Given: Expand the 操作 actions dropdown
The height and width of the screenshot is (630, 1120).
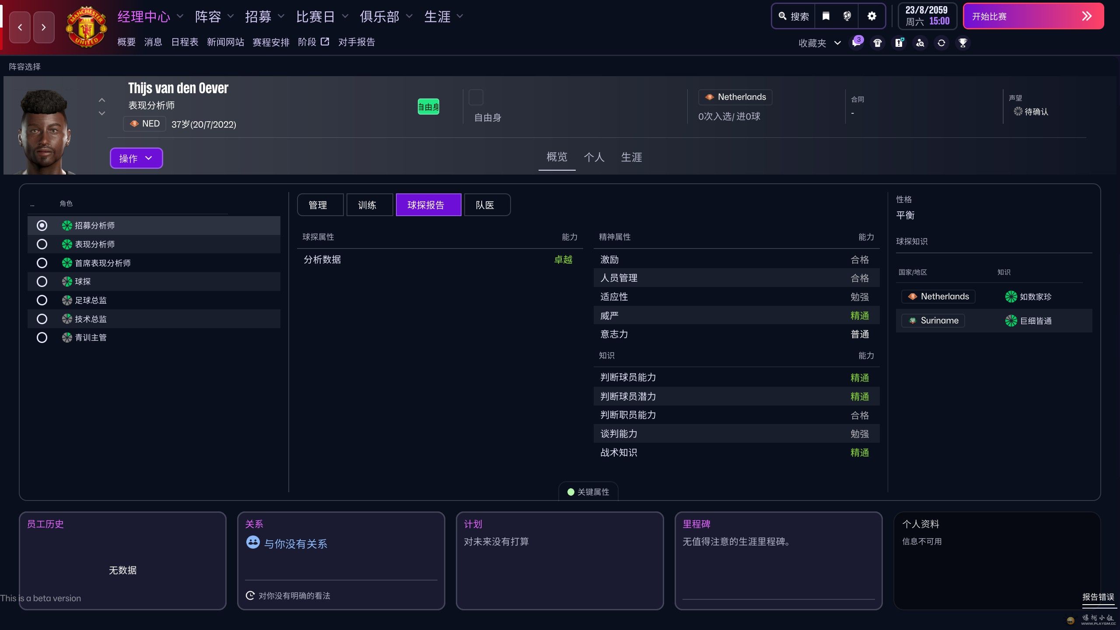Looking at the screenshot, I should click(136, 158).
